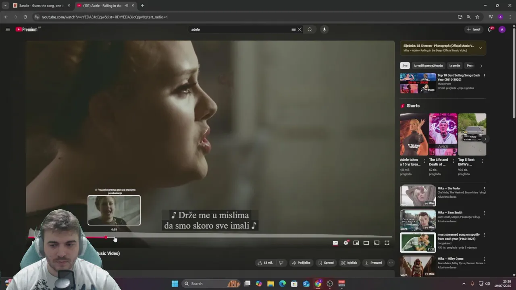The height and width of the screenshot is (290, 516).
Task: Bookmark this page with star icon
Action: [477, 17]
